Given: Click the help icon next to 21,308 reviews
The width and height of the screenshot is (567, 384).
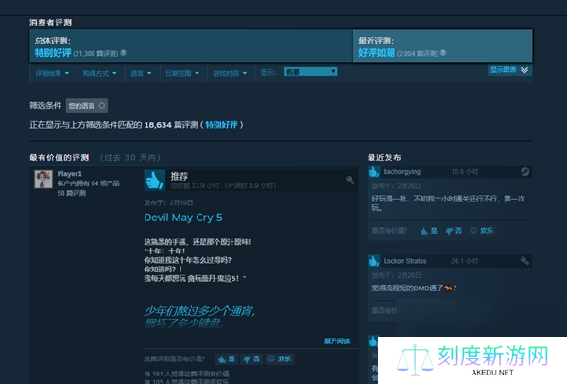Looking at the screenshot, I should click(x=123, y=53).
